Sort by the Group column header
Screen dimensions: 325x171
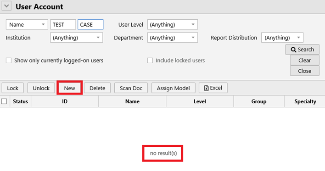tap(259, 101)
